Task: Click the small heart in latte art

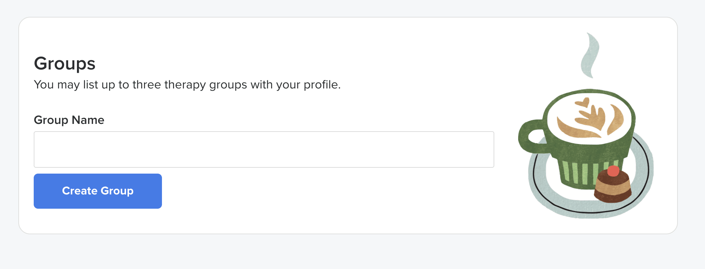Action: [x=583, y=102]
